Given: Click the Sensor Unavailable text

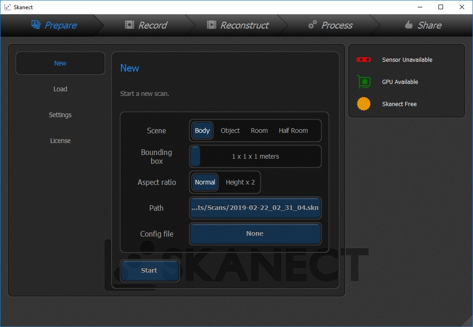Looking at the screenshot, I should pyautogui.click(x=407, y=60).
